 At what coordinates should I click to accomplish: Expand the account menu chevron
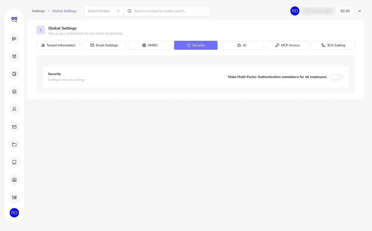coord(360,11)
